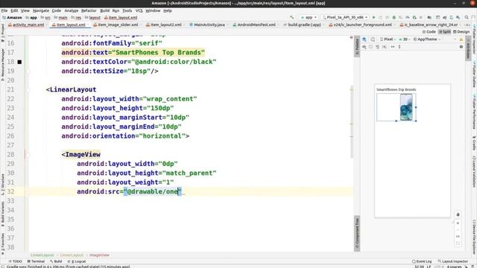Open the AppTheme dropdown
Screen dimensions: 477x268
click(427, 39)
